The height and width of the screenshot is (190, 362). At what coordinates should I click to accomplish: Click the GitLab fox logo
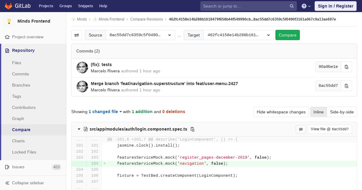pyautogui.click(x=8, y=6)
